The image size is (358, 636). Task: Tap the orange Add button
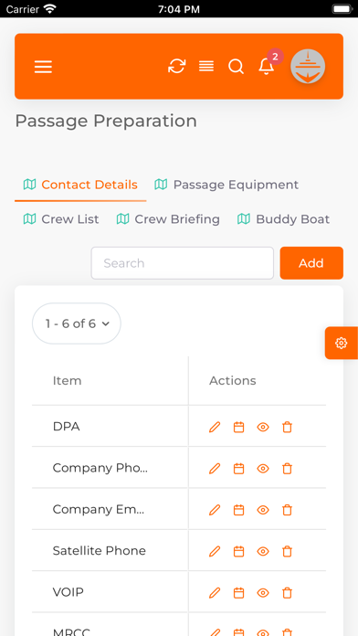(311, 263)
